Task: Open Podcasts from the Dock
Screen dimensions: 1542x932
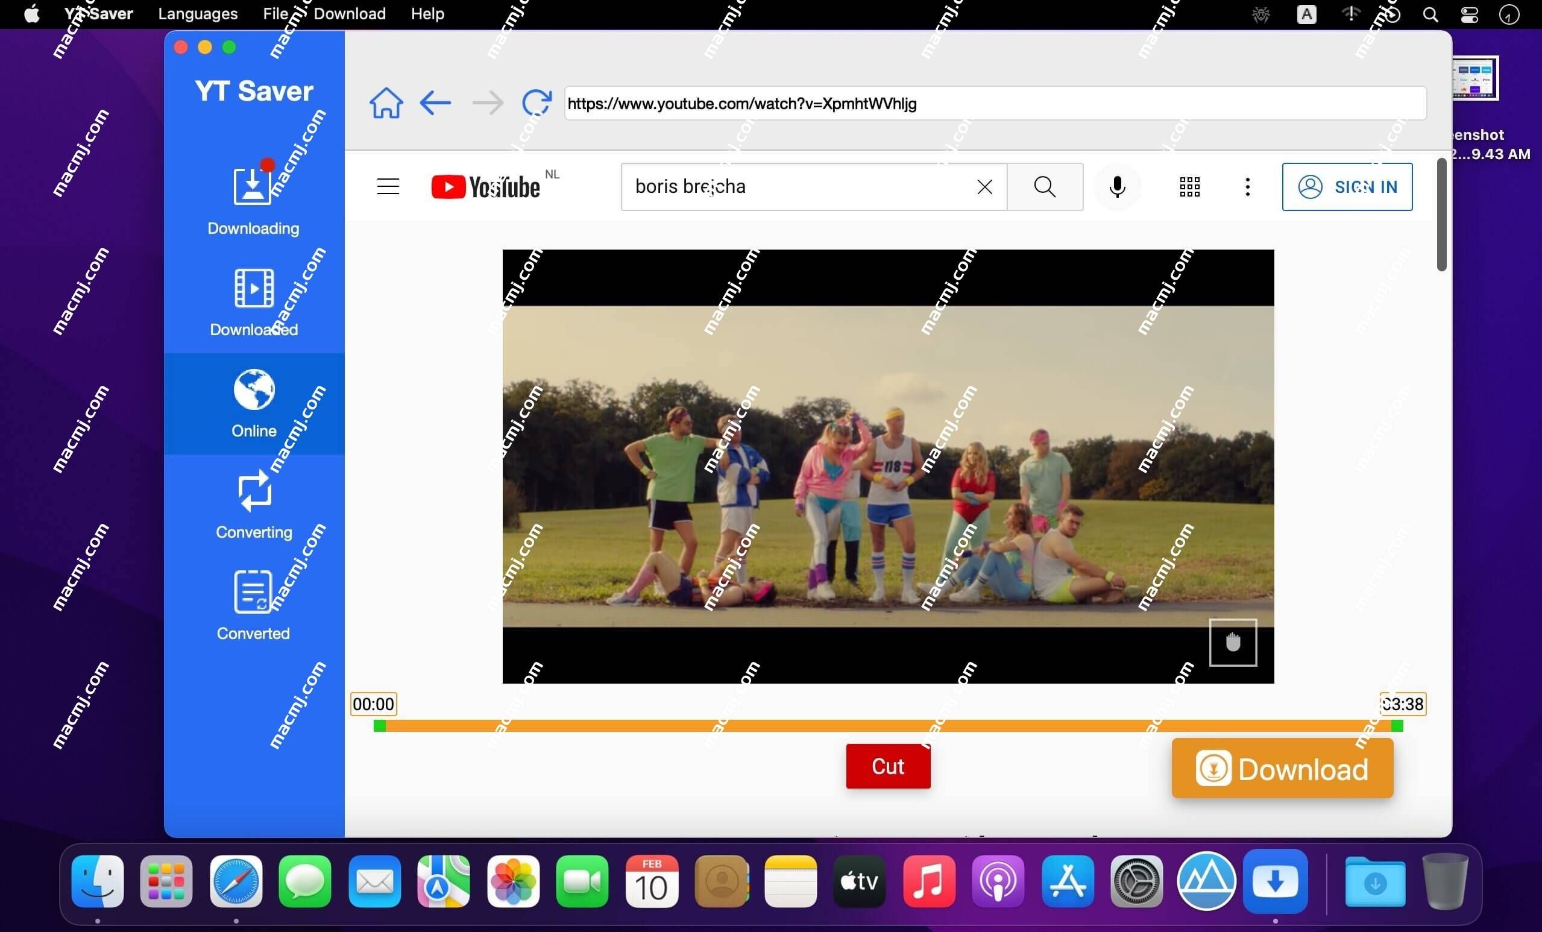Action: (x=998, y=881)
